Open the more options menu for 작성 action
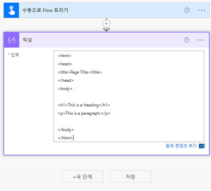211x191 pixels. [x=201, y=40]
